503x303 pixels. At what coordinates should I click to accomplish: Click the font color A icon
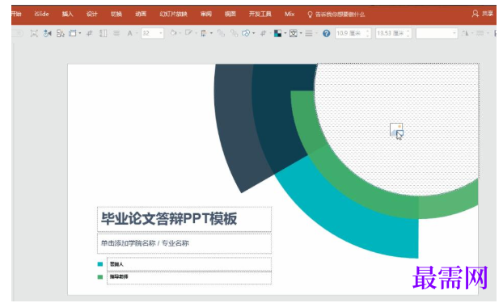[130, 33]
